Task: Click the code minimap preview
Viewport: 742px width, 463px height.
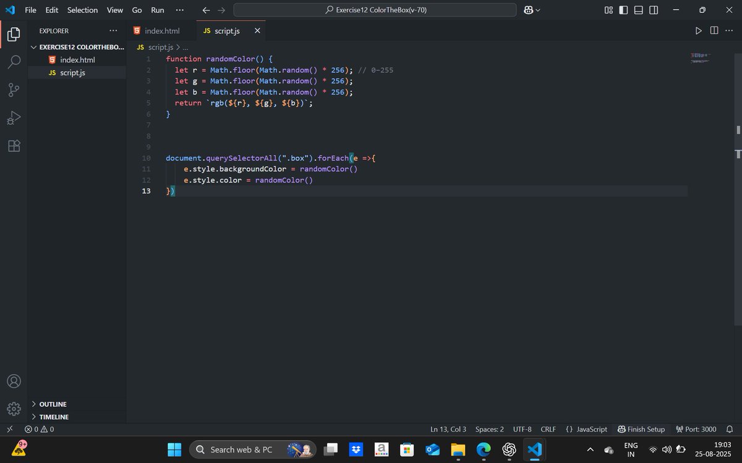Action: [700, 57]
